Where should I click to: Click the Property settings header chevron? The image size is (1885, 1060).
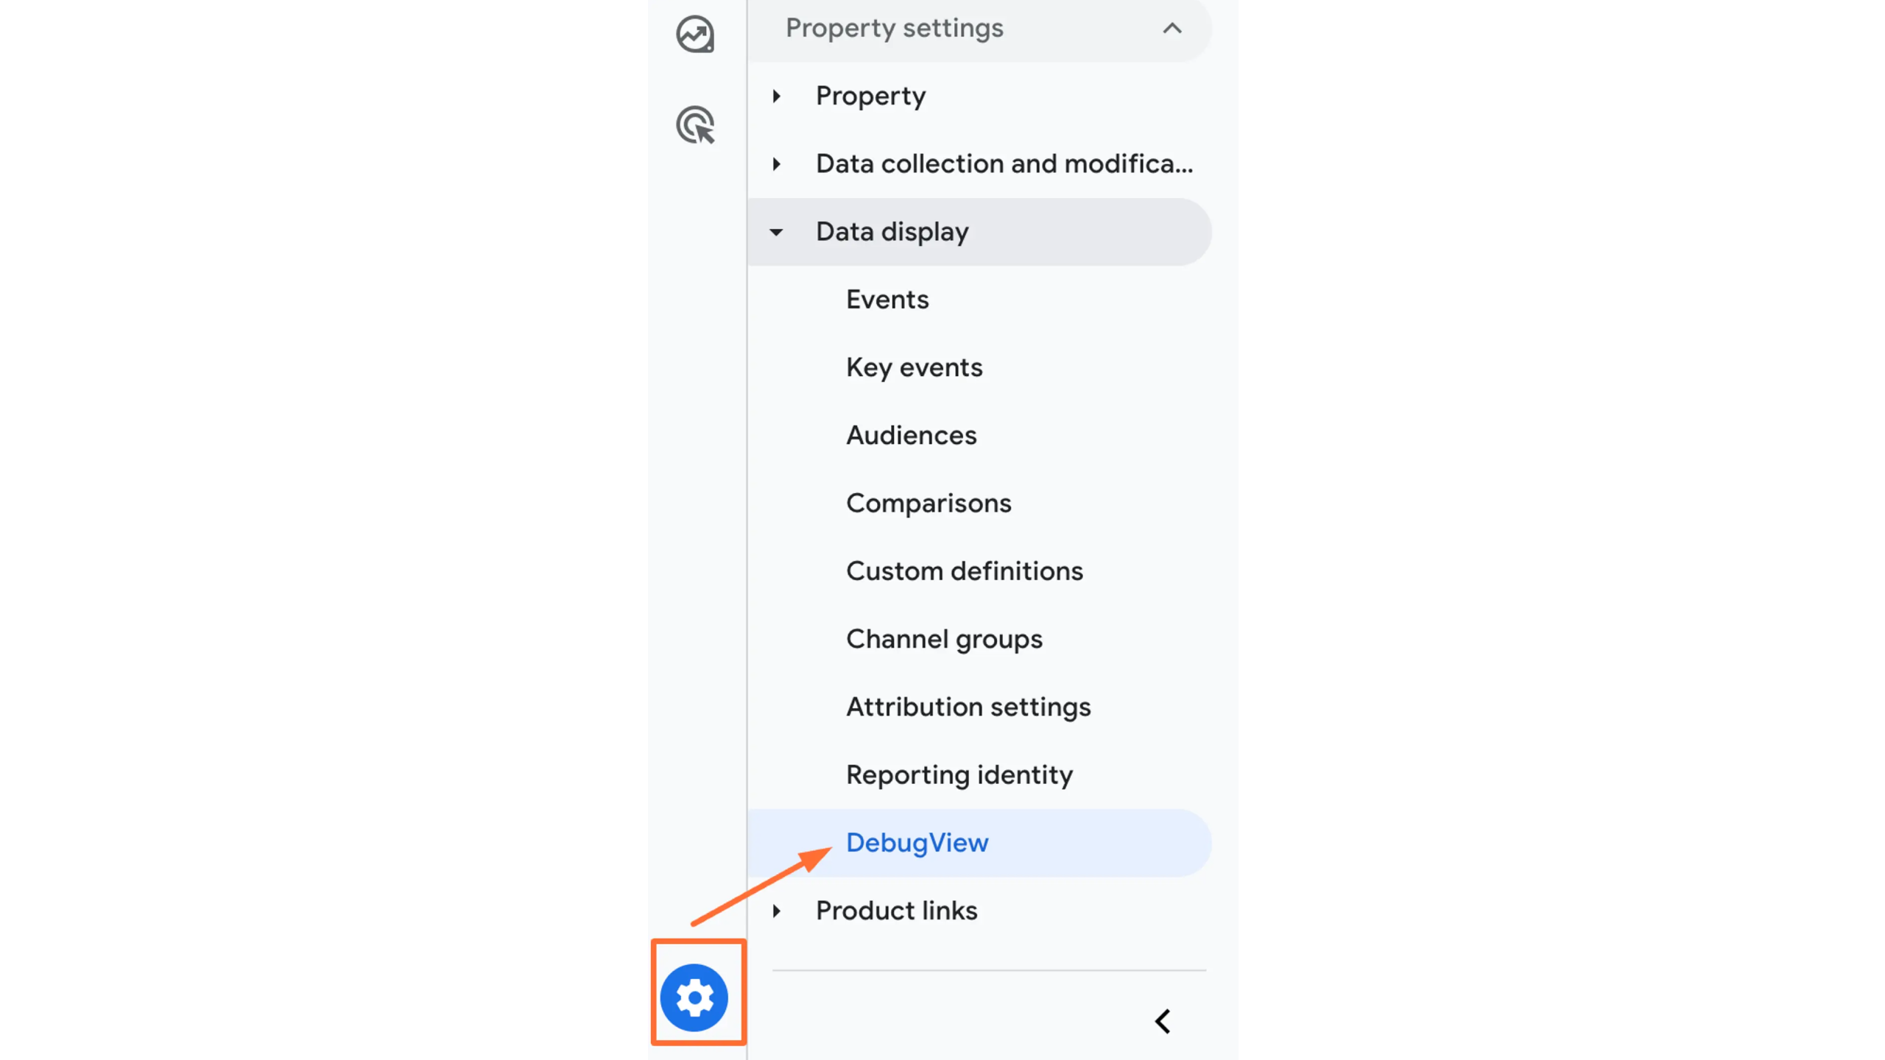coord(1171,29)
